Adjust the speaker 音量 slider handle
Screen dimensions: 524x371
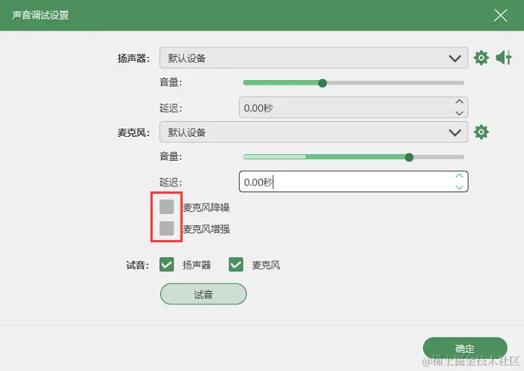323,83
